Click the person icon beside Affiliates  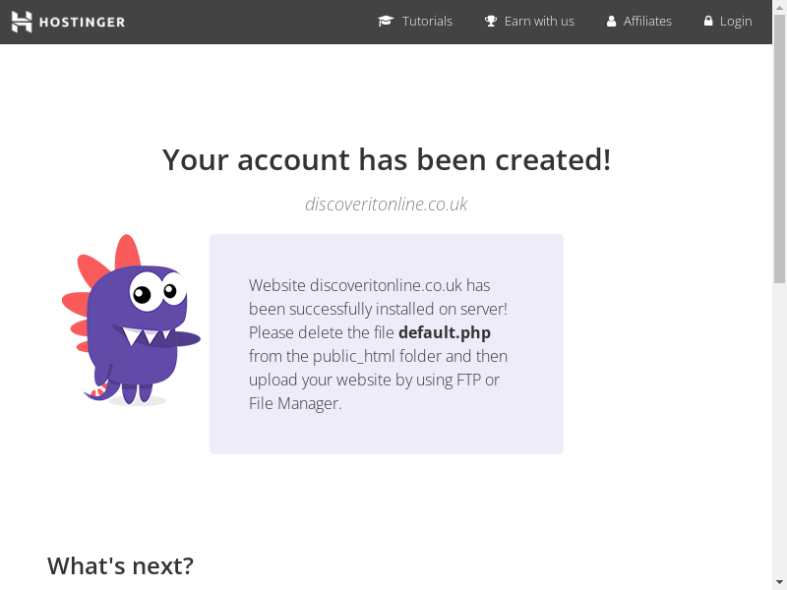click(x=611, y=21)
